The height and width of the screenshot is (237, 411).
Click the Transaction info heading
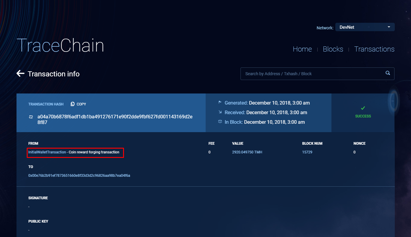click(x=54, y=74)
